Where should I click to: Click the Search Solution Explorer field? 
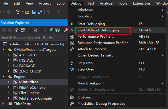[34, 37]
